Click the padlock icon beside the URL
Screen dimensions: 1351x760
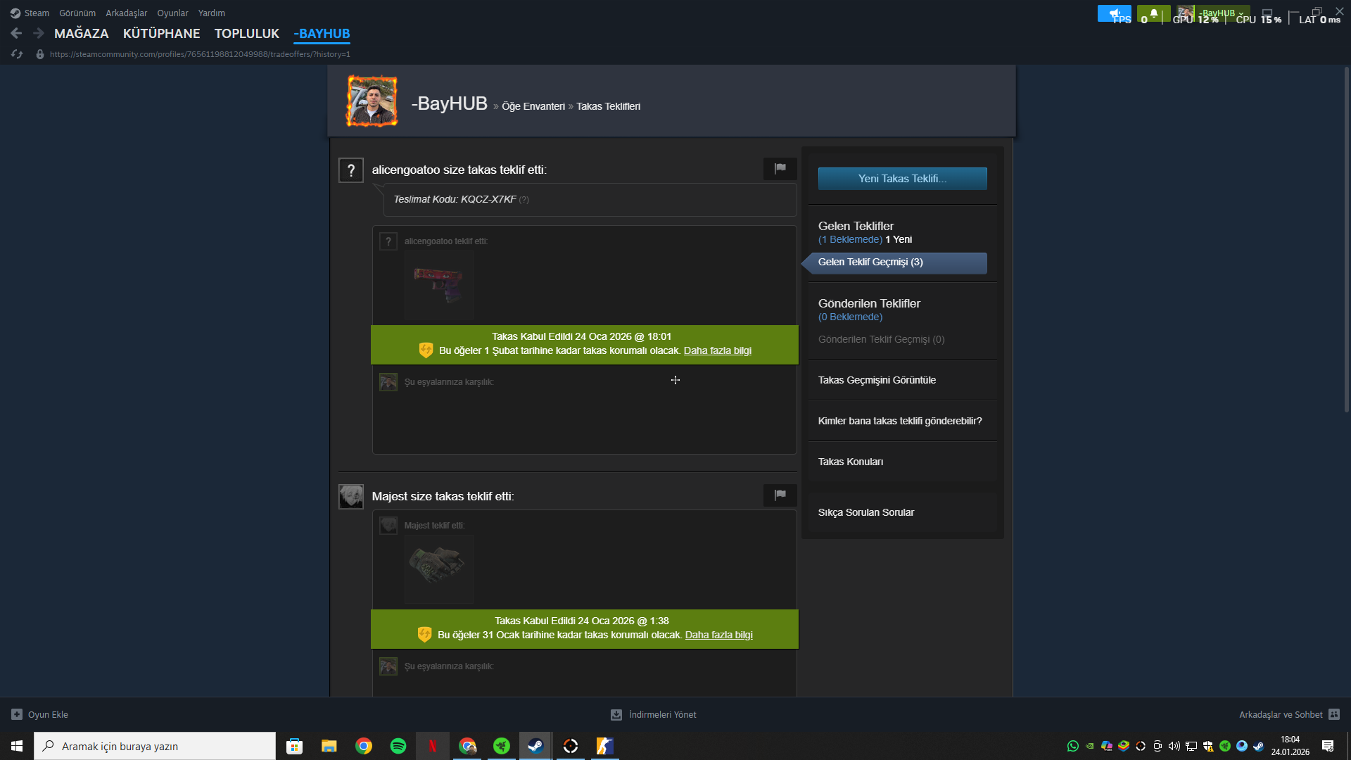pyautogui.click(x=40, y=54)
